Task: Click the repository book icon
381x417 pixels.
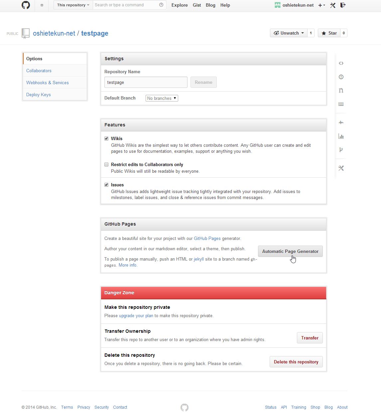Action: point(26,33)
